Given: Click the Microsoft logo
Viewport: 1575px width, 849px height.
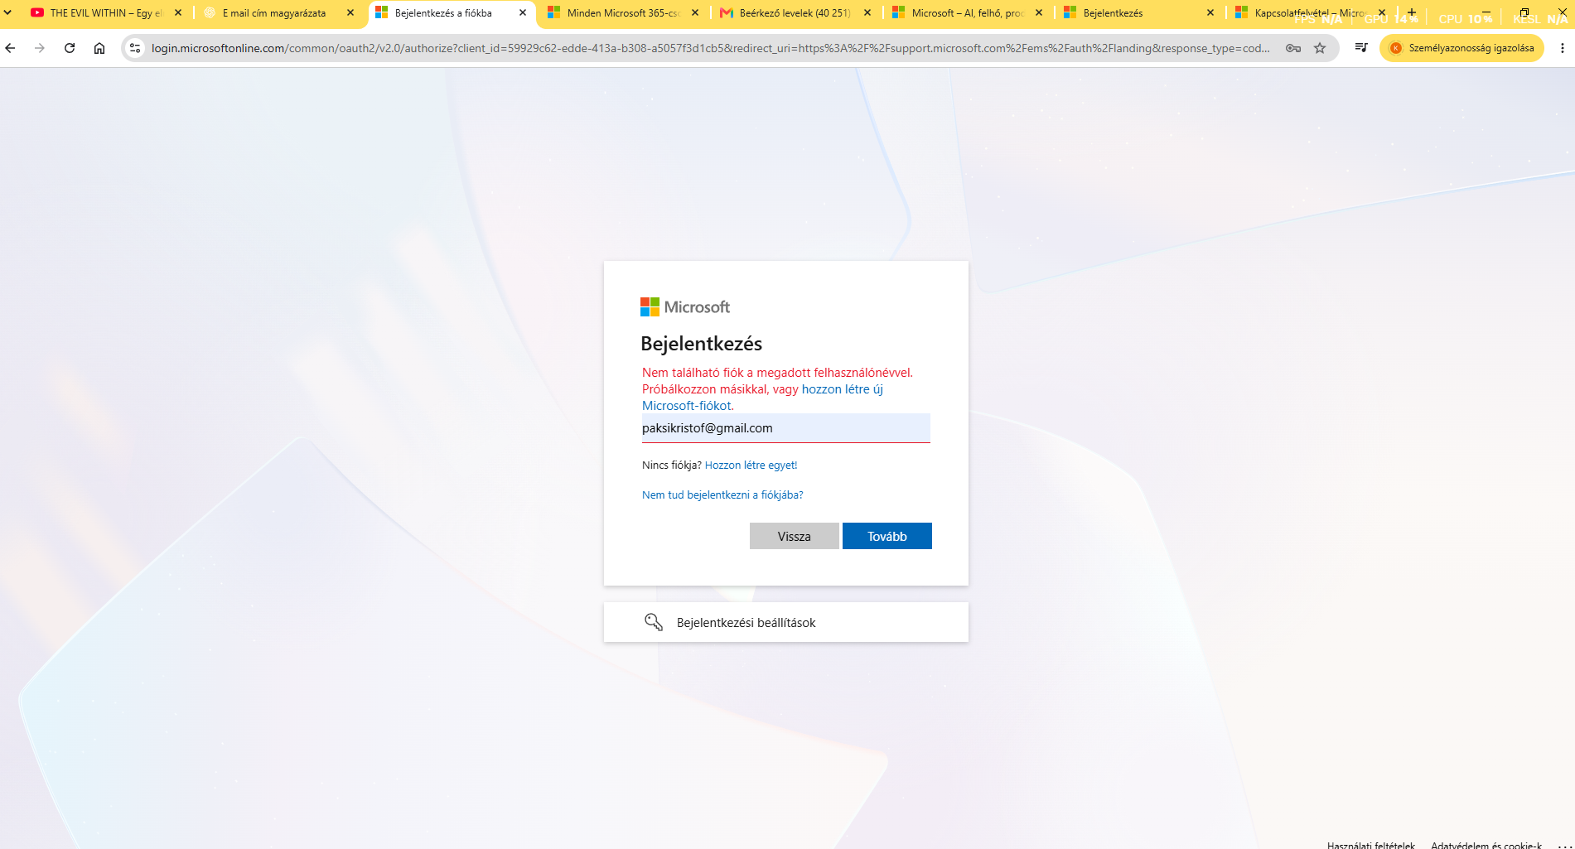Looking at the screenshot, I should click(685, 307).
